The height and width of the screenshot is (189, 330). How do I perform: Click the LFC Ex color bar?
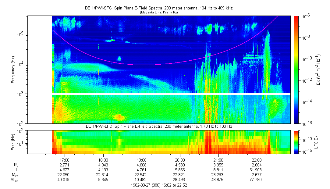(x=296, y=142)
